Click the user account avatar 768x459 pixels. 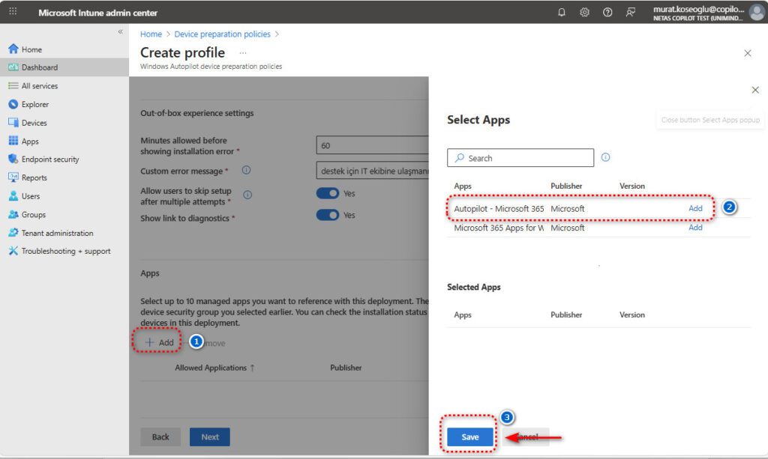[x=757, y=13]
